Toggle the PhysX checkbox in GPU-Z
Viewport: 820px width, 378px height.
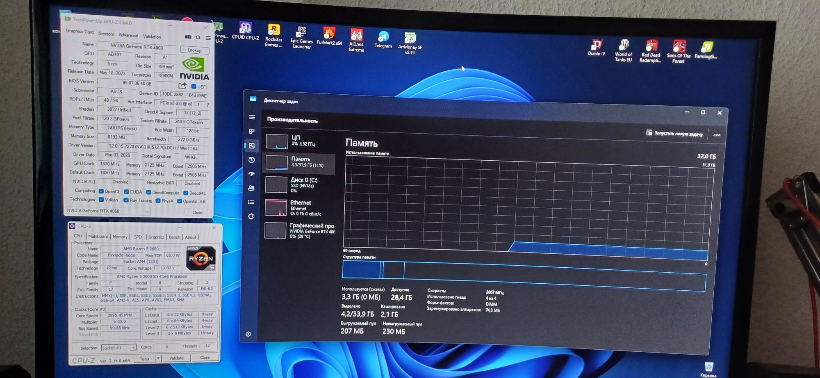pos(158,201)
